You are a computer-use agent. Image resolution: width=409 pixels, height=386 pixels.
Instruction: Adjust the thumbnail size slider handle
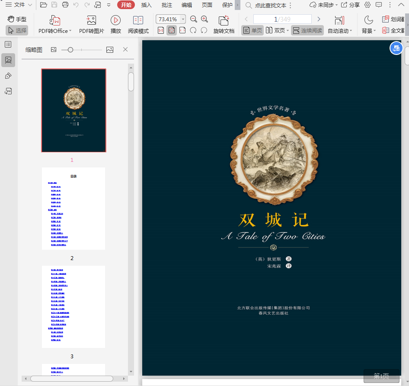click(x=70, y=50)
